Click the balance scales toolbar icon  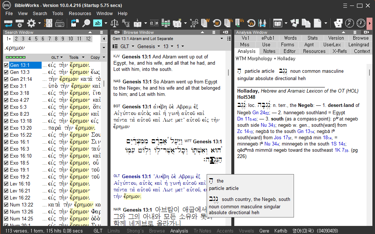pyautogui.click(x=115, y=23)
